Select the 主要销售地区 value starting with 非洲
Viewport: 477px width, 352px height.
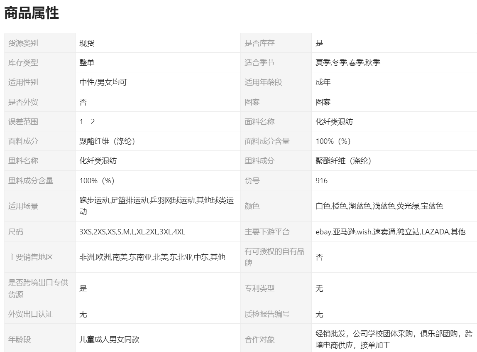click(x=152, y=257)
